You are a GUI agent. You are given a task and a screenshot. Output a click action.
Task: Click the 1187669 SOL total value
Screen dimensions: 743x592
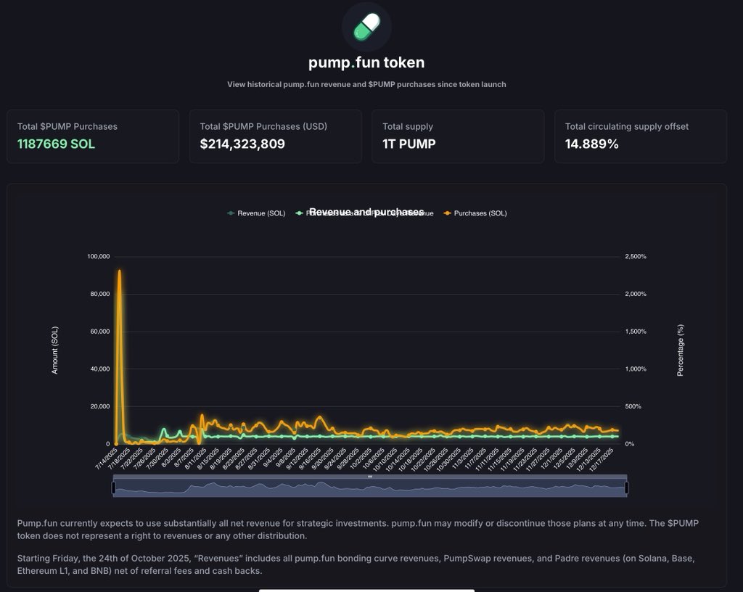[56, 144]
